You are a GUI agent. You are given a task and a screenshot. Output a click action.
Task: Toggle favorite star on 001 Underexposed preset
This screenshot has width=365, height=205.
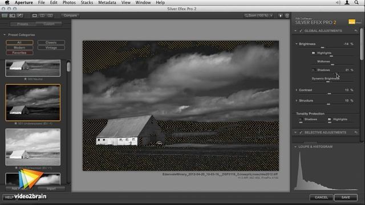(x=15, y=124)
